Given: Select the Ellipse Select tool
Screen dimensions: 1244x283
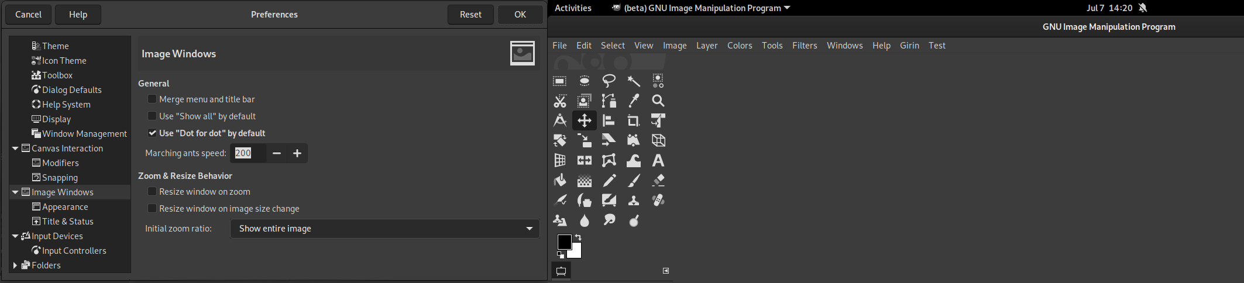Looking at the screenshot, I should [x=585, y=81].
